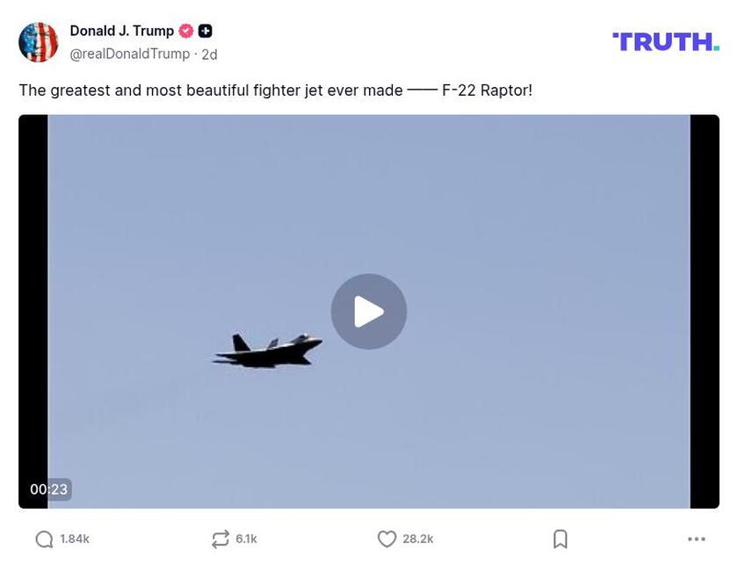Open Donald J. Trump's profile avatar
Image resolution: width=738 pixels, height=570 pixels.
point(40,40)
